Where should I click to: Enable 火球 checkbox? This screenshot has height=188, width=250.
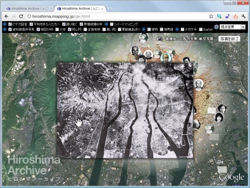tap(57, 29)
